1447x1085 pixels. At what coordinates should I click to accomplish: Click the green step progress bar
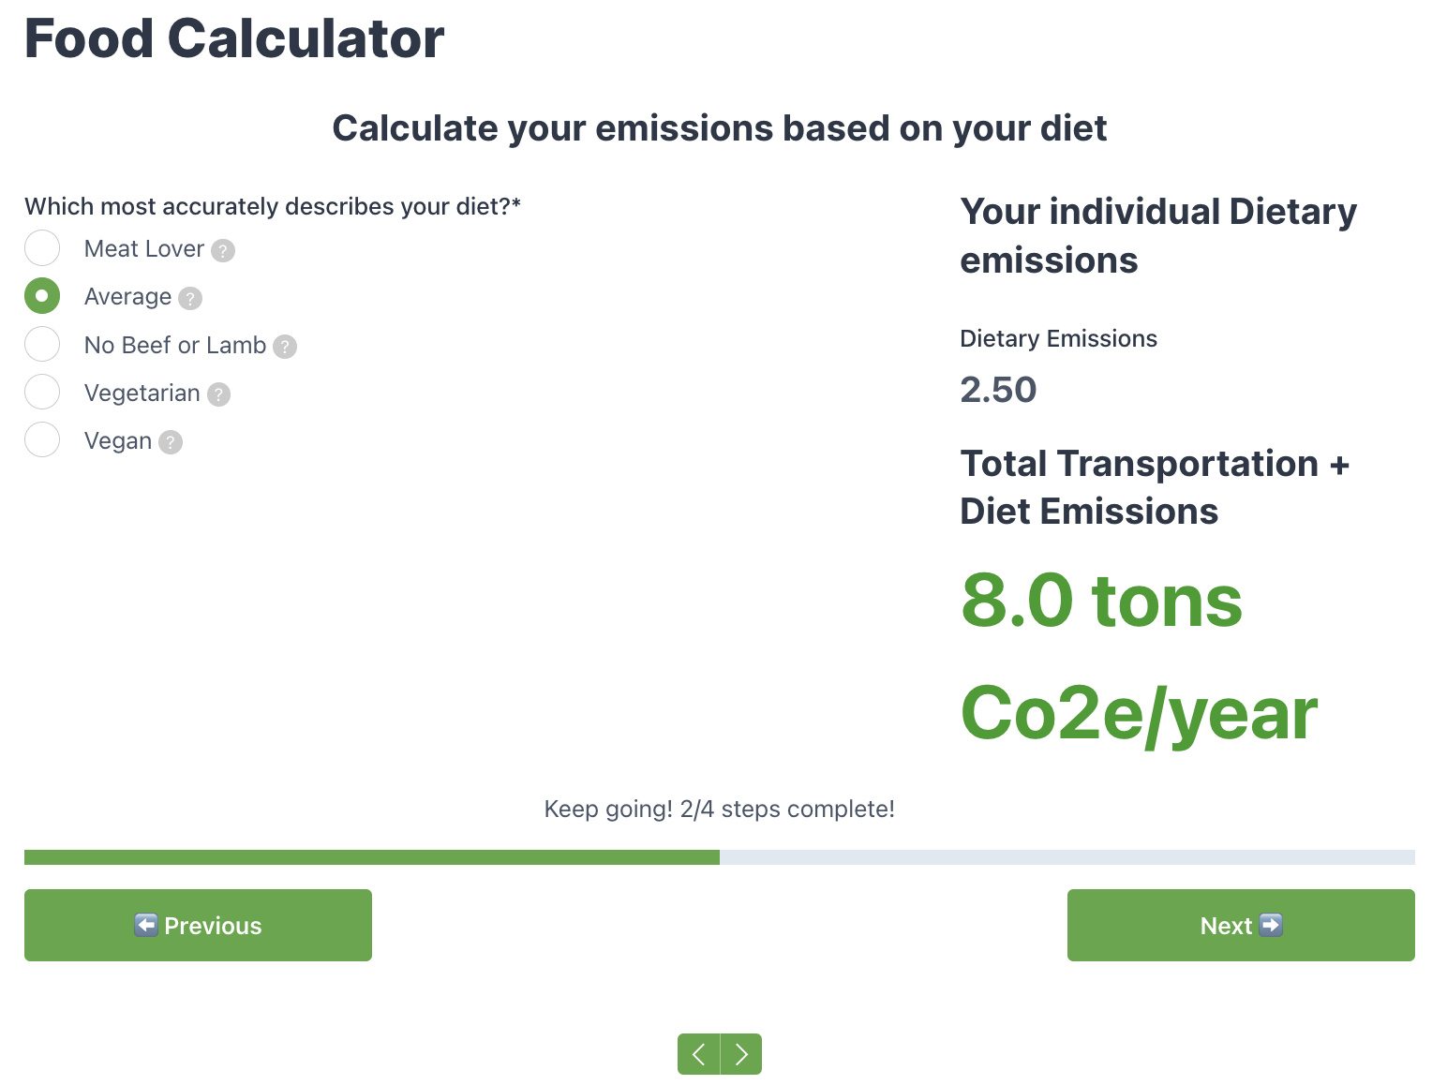[371, 857]
